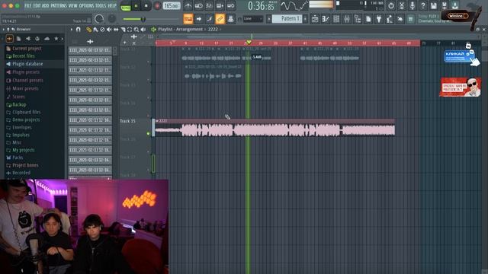Expand the My projects folder
Image resolution: width=488 pixels, height=274 pixels.
(21, 150)
